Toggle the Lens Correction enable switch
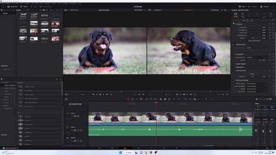This screenshot has width=276, height=155. (x=234, y=71)
